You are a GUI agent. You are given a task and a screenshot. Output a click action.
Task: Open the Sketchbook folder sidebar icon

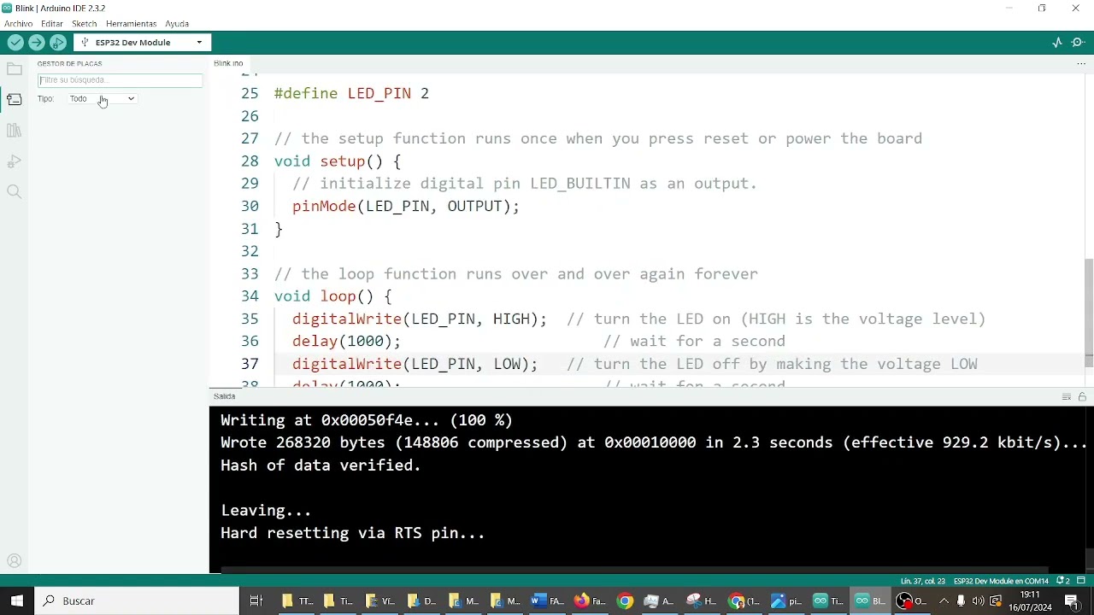[14, 69]
